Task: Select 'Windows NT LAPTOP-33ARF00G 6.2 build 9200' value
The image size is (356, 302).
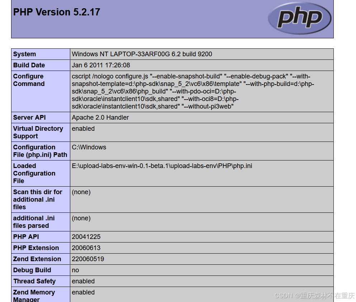Action: click(x=142, y=54)
